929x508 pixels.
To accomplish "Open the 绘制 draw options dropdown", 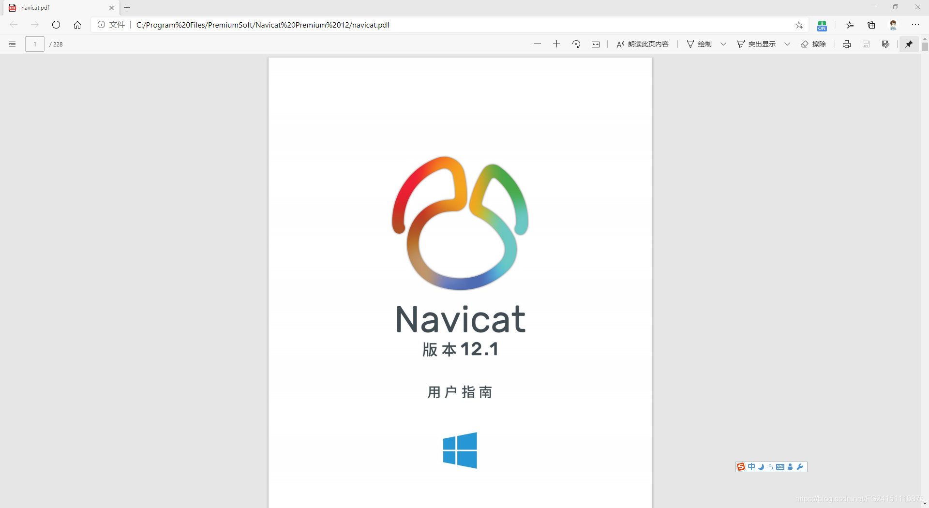I will coord(723,44).
